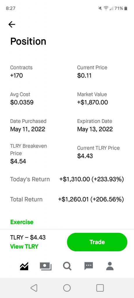The image size is (134, 298).
Task: Tap the Android back triangle button
Action: pyautogui.click(x=34, y=288)
